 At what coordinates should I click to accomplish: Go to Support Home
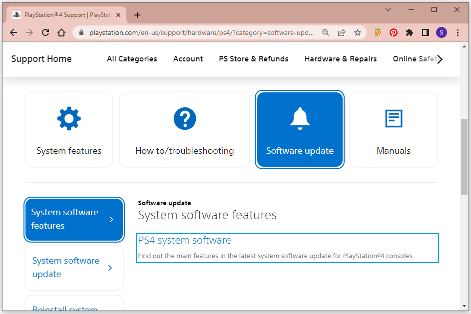(41, 59)
